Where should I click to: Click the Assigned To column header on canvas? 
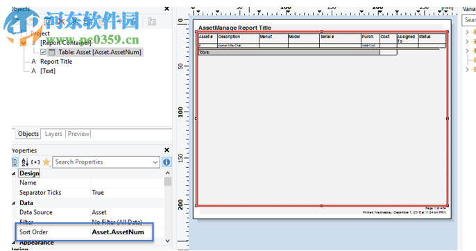(406, 39)
